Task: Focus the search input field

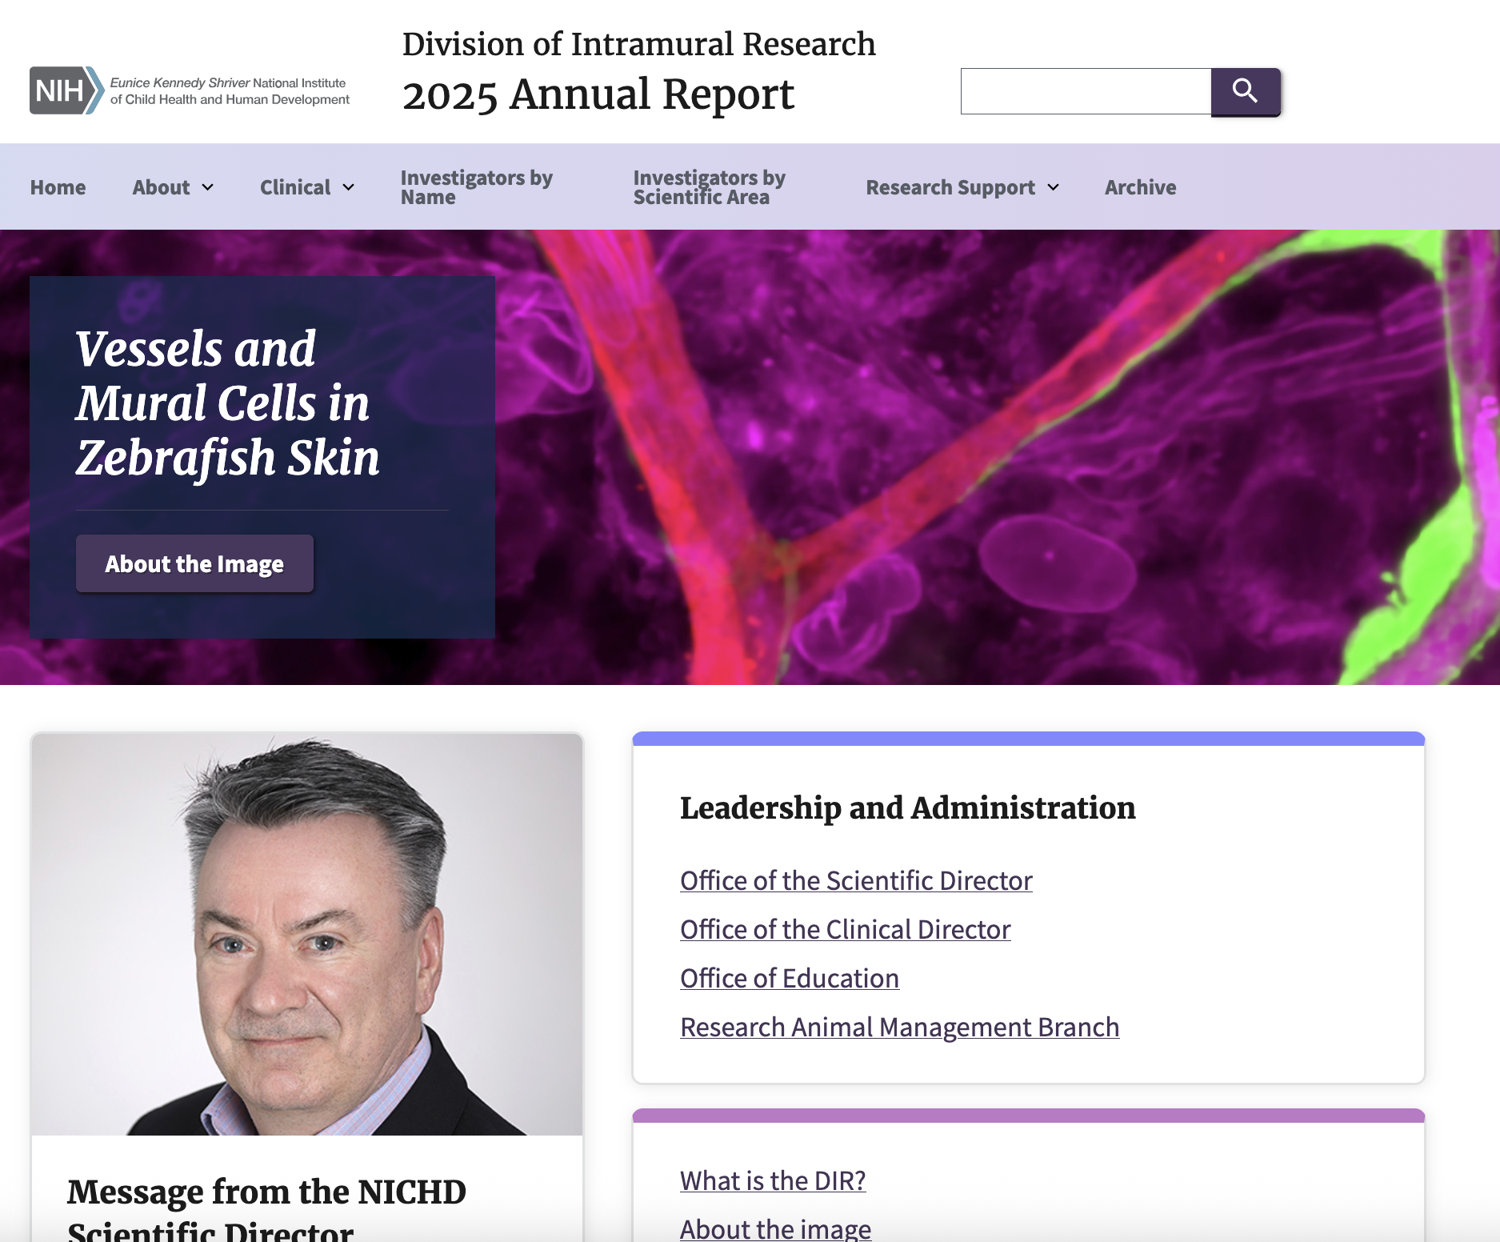Action: coord(1086,91)
